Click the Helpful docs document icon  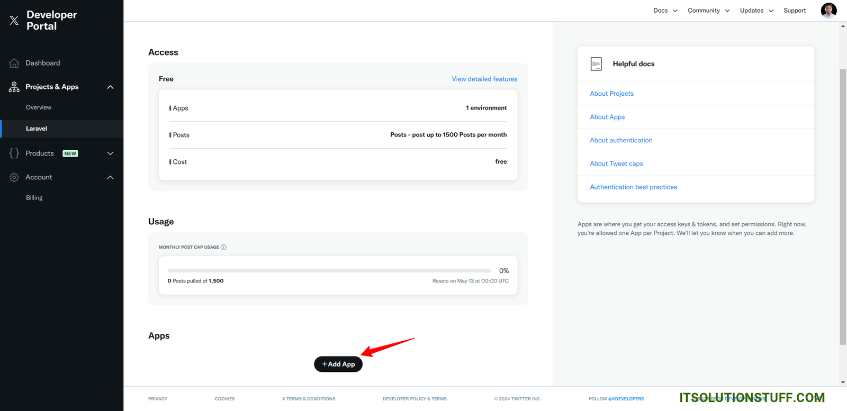pos(596,64)
